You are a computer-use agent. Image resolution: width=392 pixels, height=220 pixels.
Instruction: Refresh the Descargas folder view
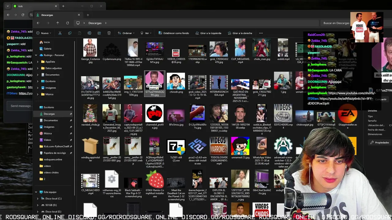pyautogui.click(x=67, y=23)
